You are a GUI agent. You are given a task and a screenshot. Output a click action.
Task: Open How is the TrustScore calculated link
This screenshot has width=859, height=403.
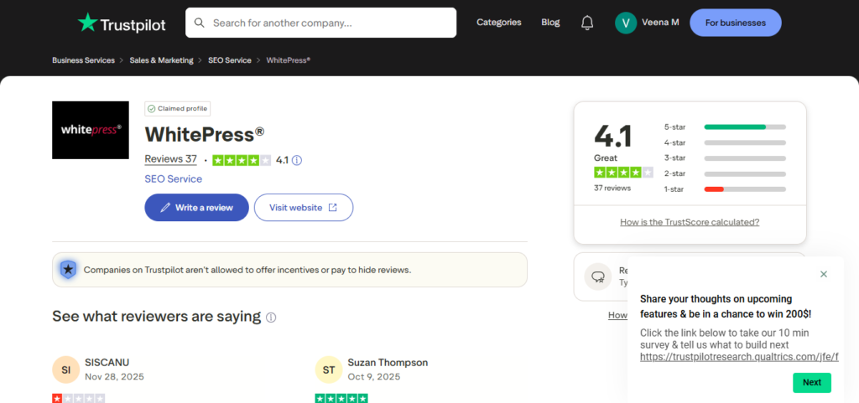[690, 222]
